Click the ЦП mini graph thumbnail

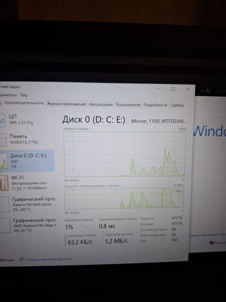(3, 120)
